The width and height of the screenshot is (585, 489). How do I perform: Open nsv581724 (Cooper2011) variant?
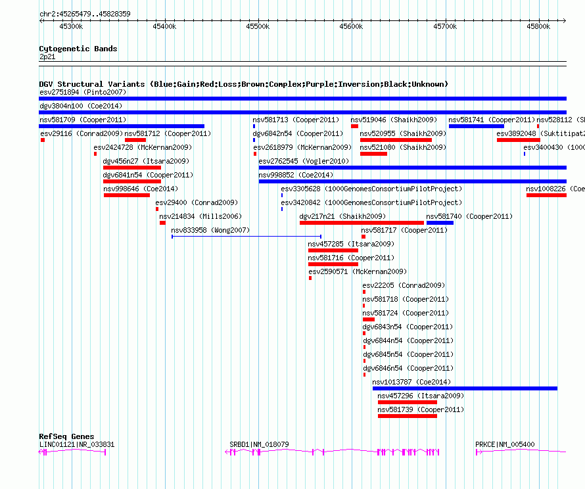[x=406, y=313]
